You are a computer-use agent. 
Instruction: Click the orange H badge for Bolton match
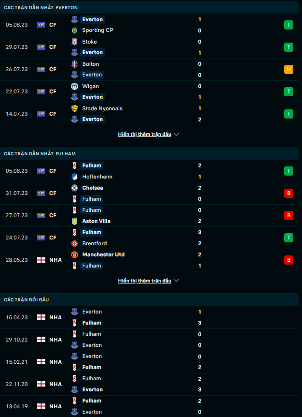288,69
